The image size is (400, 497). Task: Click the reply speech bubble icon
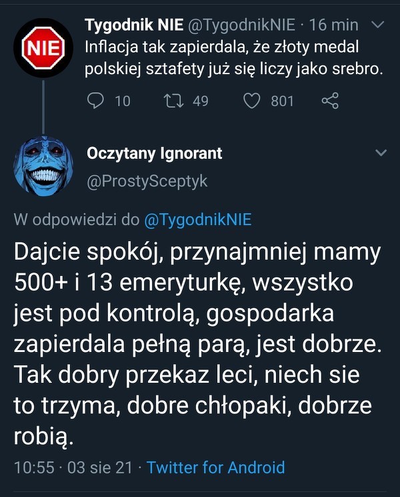pyautogui.click(x=97, y=101)
